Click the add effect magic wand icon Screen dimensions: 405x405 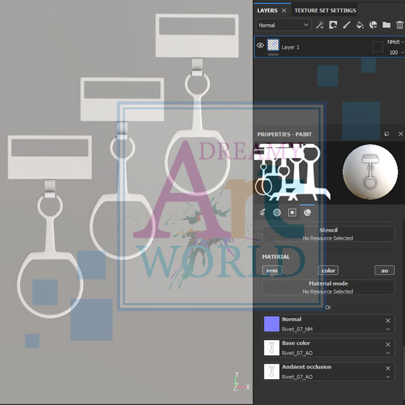320,25
